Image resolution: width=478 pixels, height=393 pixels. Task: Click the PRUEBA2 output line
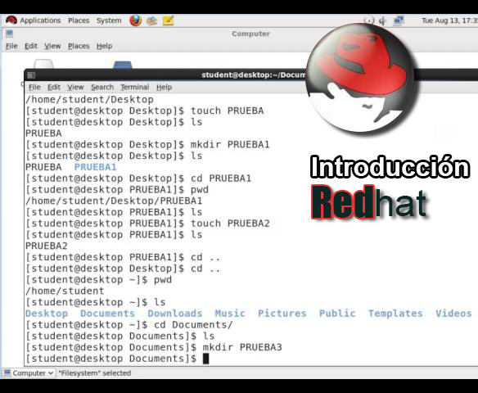point(47,246)
